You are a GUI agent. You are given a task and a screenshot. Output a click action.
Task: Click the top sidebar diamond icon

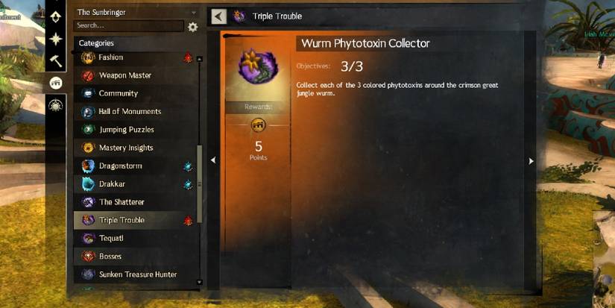pyautogui.click(x=56, y=16)
